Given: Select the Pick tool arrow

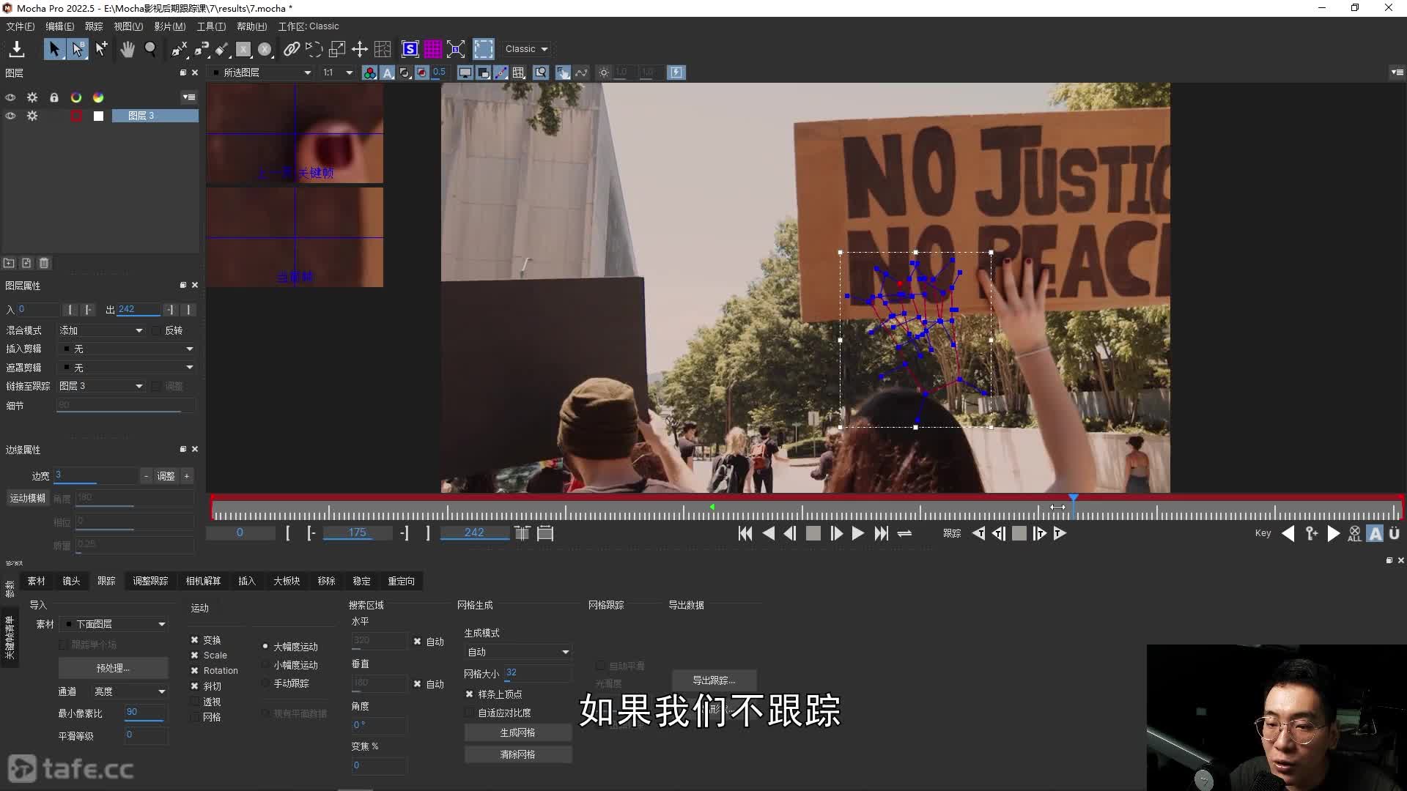Looking at the screenshot, I should click(54, 49).
